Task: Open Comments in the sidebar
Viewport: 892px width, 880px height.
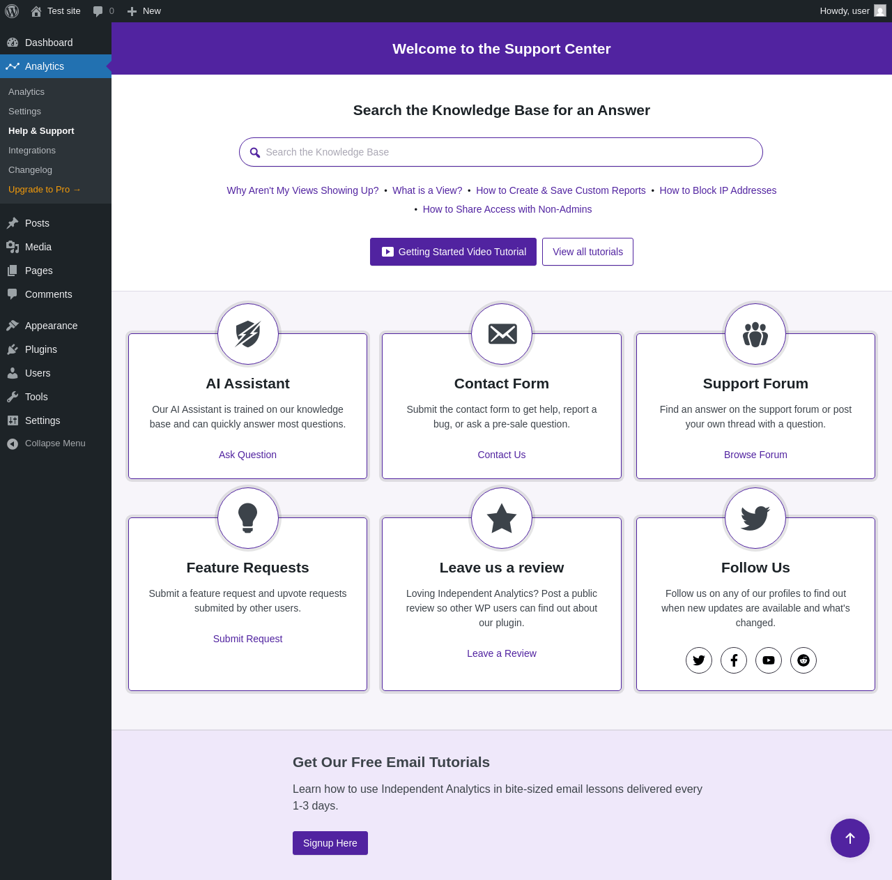Action: point(56,294)
